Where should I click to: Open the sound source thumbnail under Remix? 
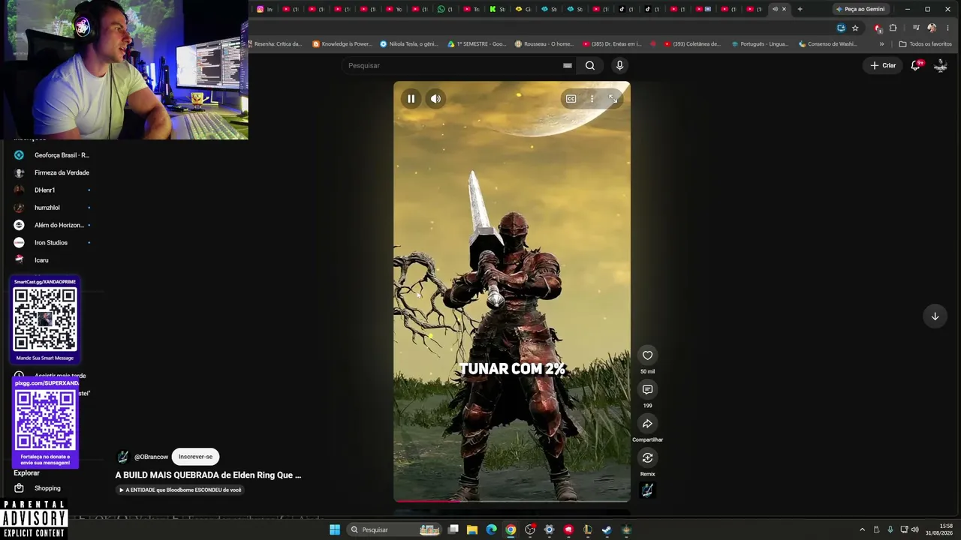point(647,490)
